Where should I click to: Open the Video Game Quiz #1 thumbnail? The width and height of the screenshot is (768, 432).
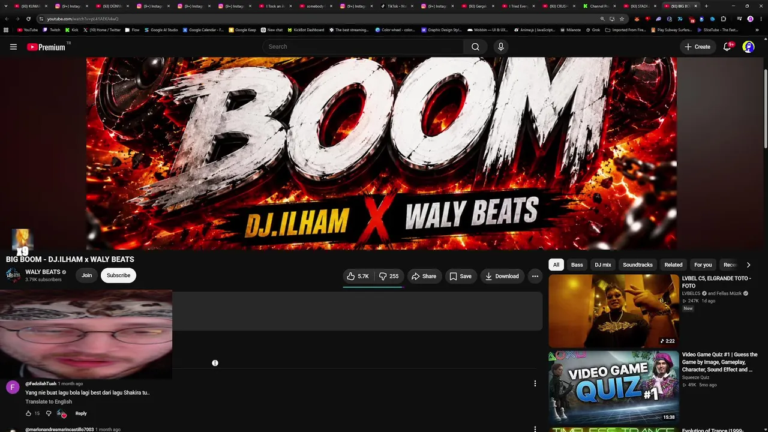(x=614, y=387)
